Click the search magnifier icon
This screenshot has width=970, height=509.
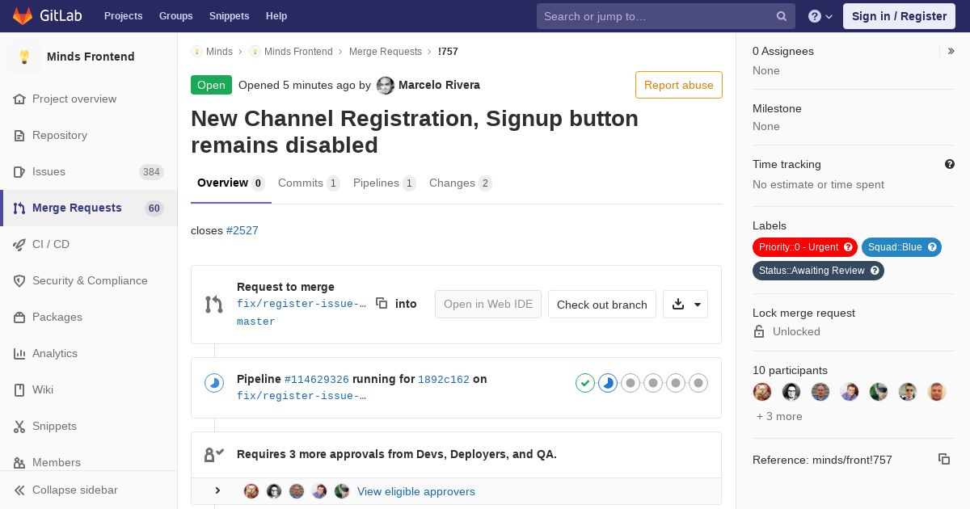tap(782, 16)
